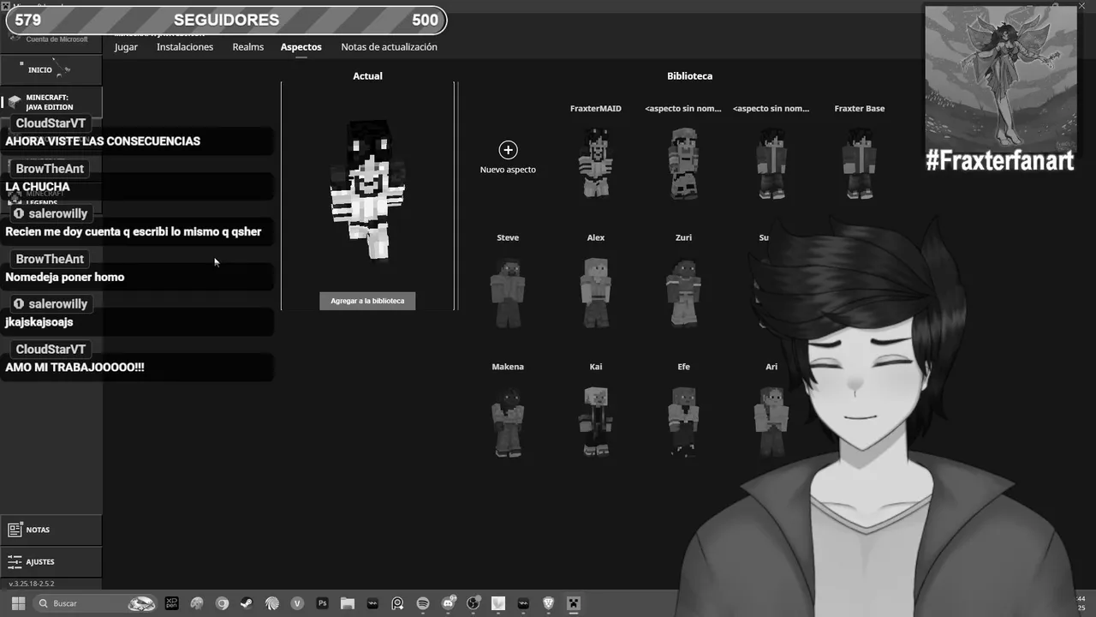Open OBS Studio from the taskbar

coord(473,603)
